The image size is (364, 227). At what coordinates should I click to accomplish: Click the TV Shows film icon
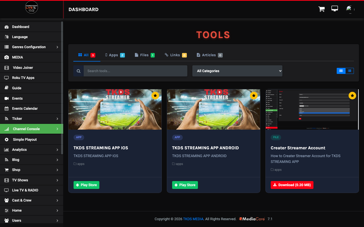point(7,180)
